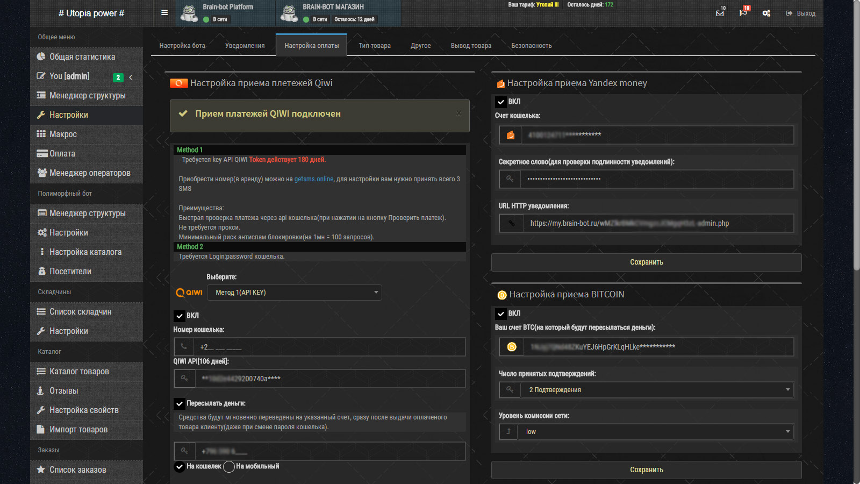Switch to Настройка бота tab
The width and height of the screenshot is (860, 484).
(182, 46)
